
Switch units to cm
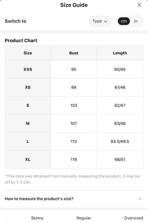[124, 21]
